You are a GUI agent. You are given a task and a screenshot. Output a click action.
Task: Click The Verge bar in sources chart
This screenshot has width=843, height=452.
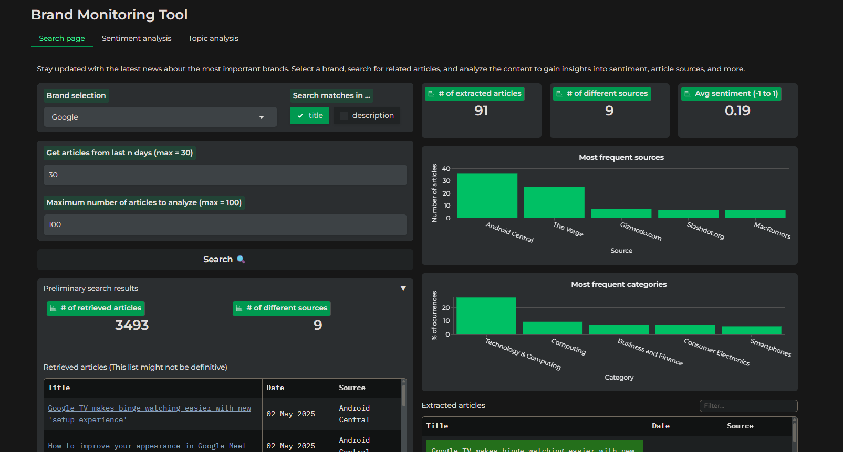pos(554,202)
